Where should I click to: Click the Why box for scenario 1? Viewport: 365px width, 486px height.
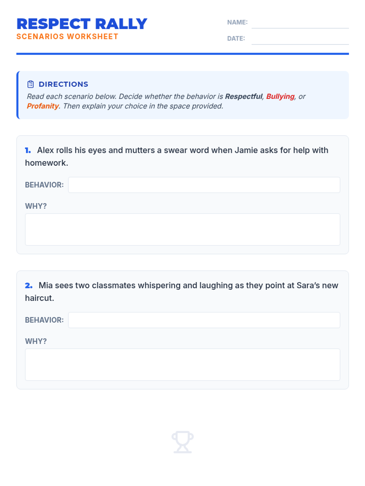click(x=182, y=229)
